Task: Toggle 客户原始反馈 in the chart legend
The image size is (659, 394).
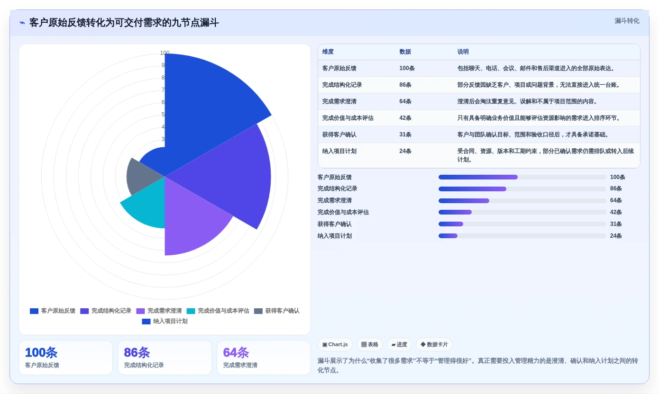Action: pos(52,311)
